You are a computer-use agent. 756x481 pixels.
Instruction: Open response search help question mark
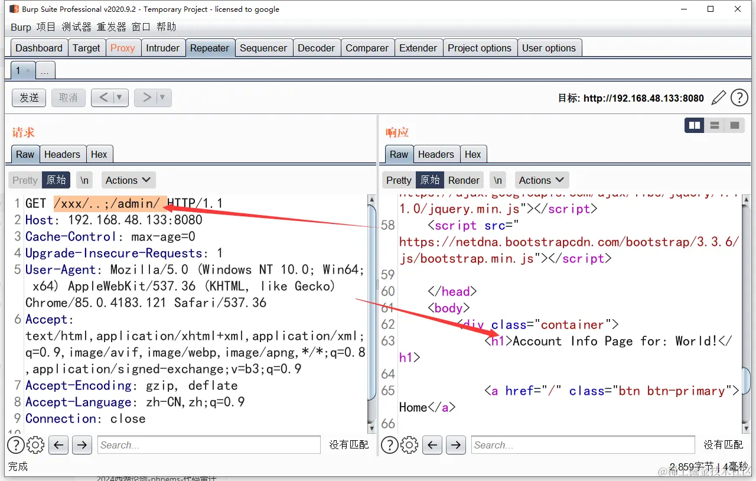tap(390, 445)
